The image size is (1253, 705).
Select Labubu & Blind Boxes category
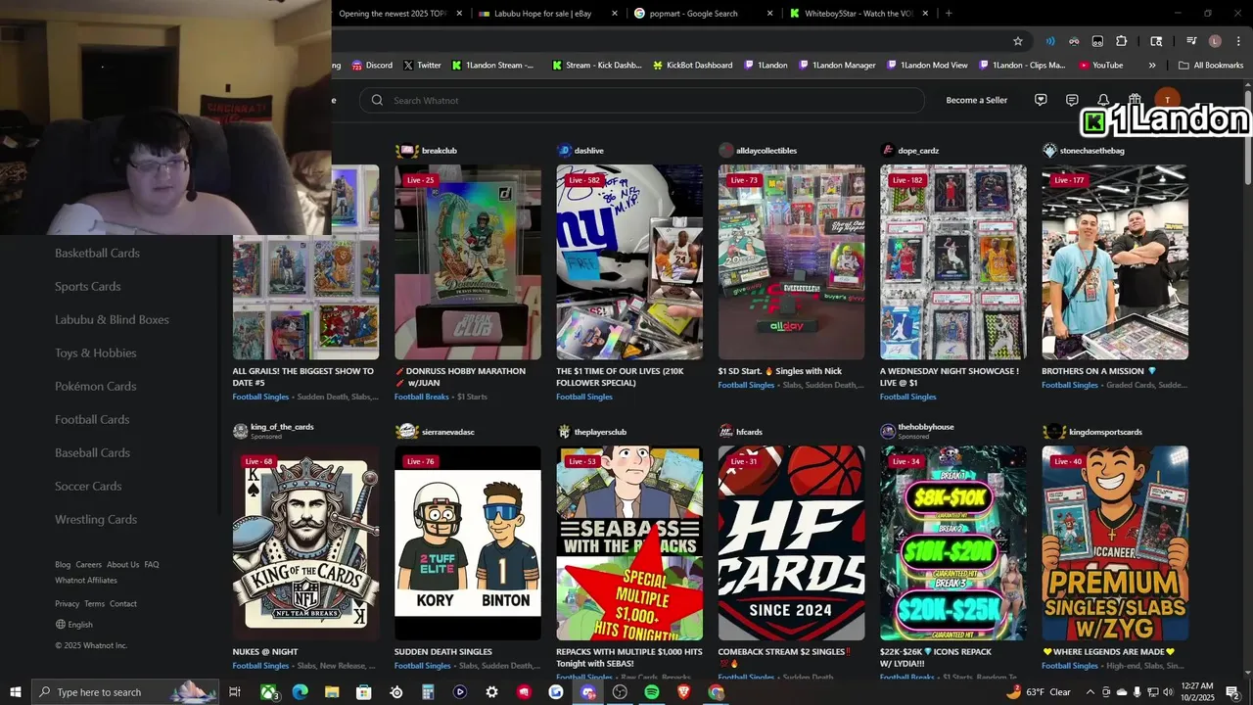112,319
